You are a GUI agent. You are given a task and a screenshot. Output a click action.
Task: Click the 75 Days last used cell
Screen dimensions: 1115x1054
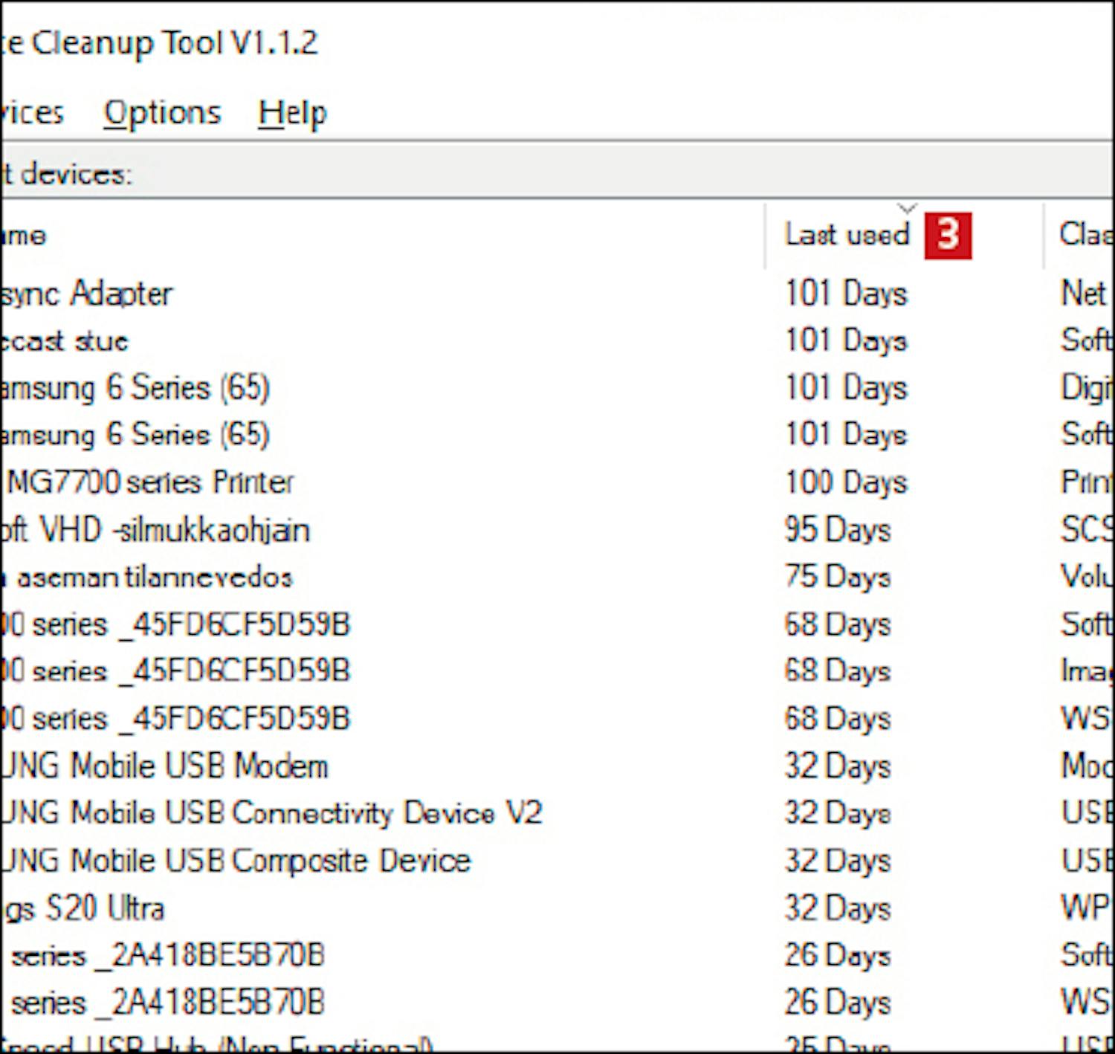click(x=838, y=578)
